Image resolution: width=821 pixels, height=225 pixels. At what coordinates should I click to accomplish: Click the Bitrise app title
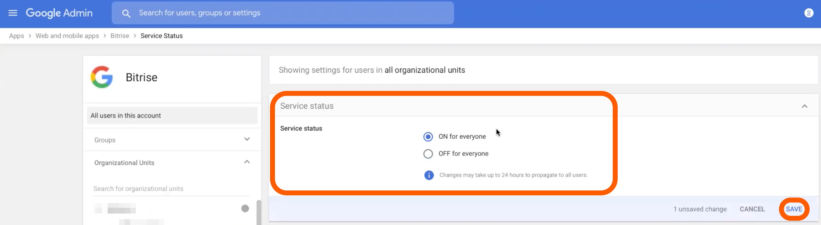point(142,77)
